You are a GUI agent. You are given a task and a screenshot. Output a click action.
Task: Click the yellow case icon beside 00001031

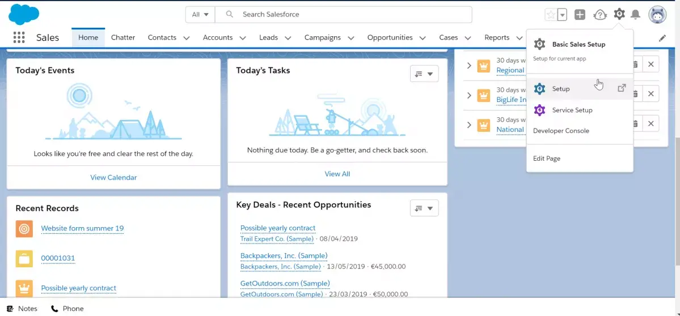pyautogui.click(x=24, y=258)
